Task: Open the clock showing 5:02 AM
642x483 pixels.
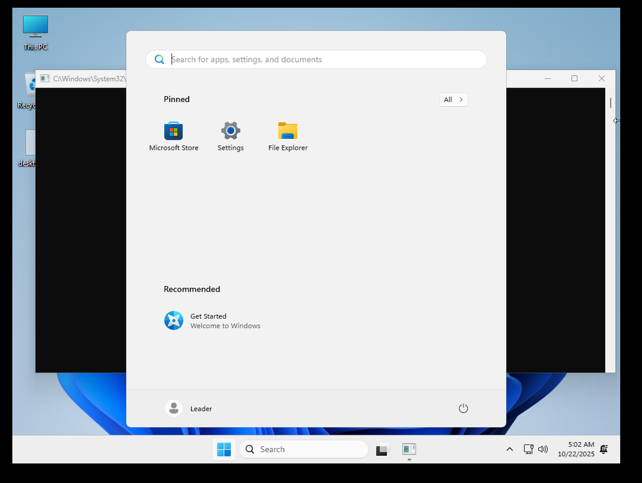Action: tap(576, 449)
